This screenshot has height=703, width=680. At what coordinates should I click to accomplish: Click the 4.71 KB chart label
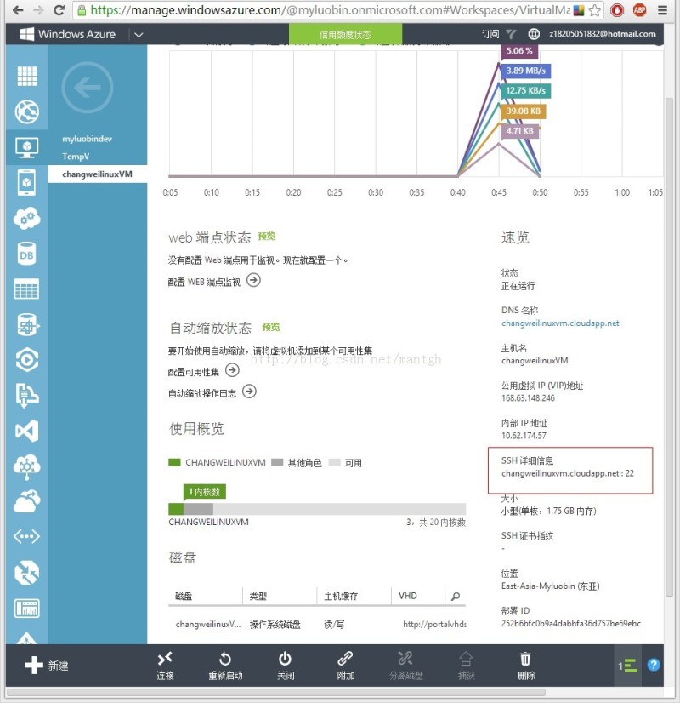coord(519,131)
